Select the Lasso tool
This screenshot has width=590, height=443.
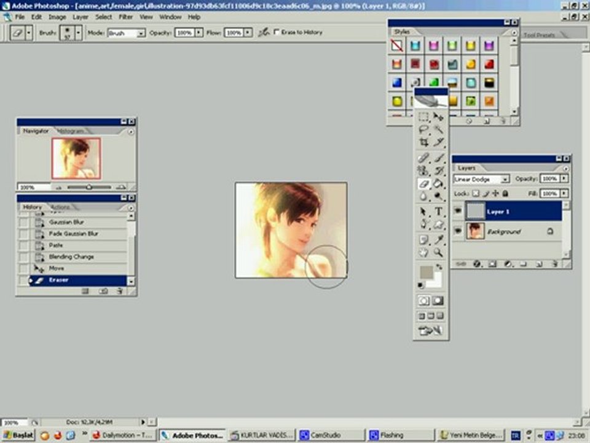tap(423, 130)
